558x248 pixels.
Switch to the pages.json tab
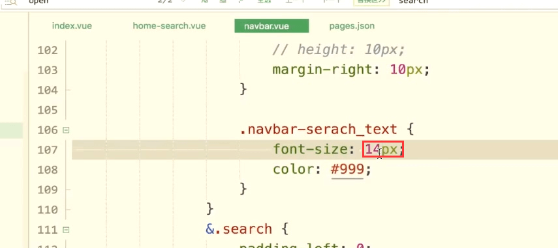(x=352, y=26)
